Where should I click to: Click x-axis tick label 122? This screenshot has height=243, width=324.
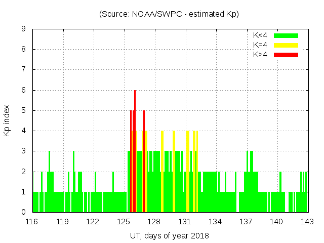tap(93, 222)
